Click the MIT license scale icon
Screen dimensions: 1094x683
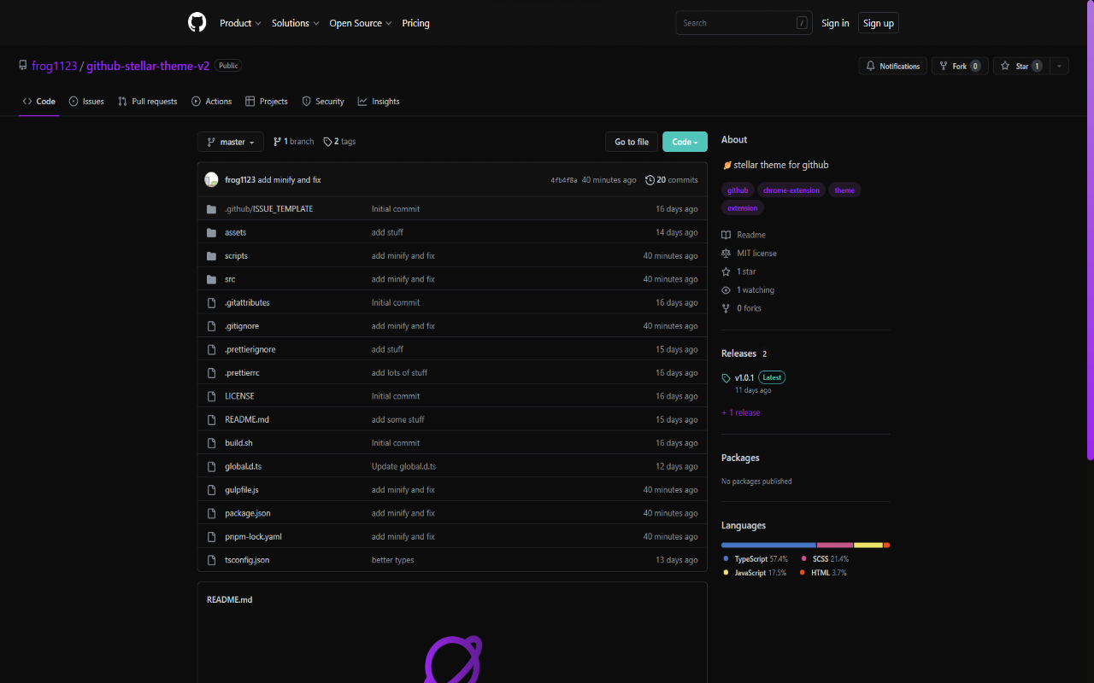pyautogui.click(x=726, y=254)
